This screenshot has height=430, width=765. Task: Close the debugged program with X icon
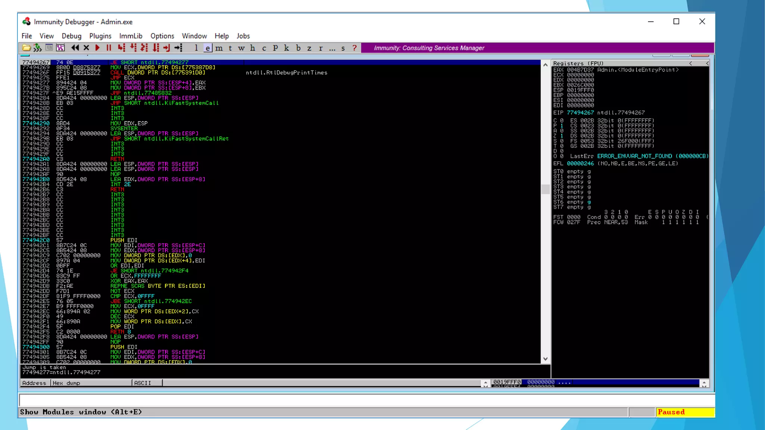tap(86, 48)
